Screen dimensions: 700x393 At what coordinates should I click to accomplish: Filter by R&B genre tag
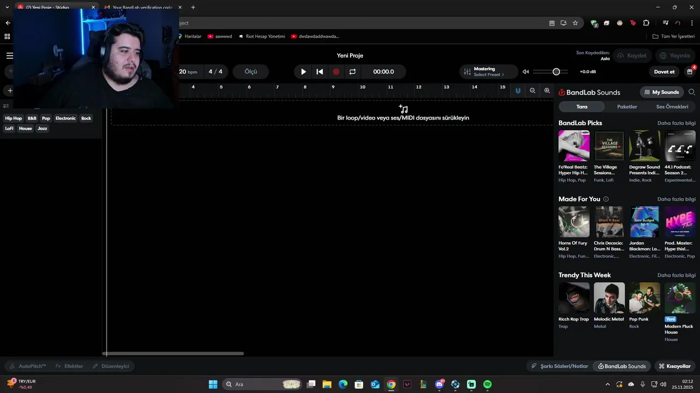tap(32, 118)
